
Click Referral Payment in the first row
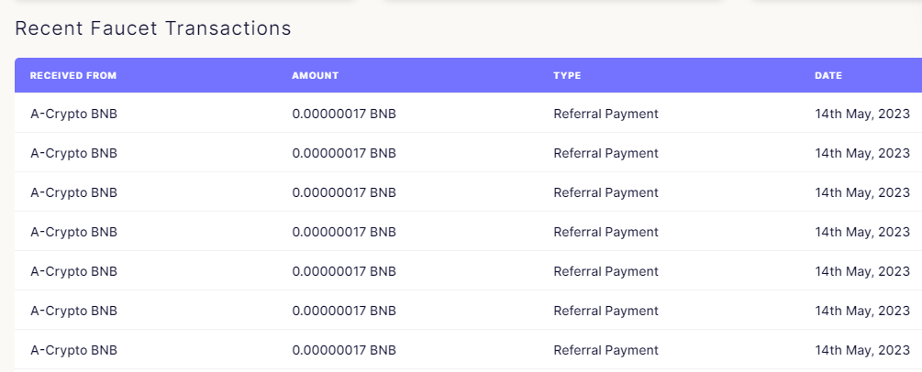pos(605,114)
